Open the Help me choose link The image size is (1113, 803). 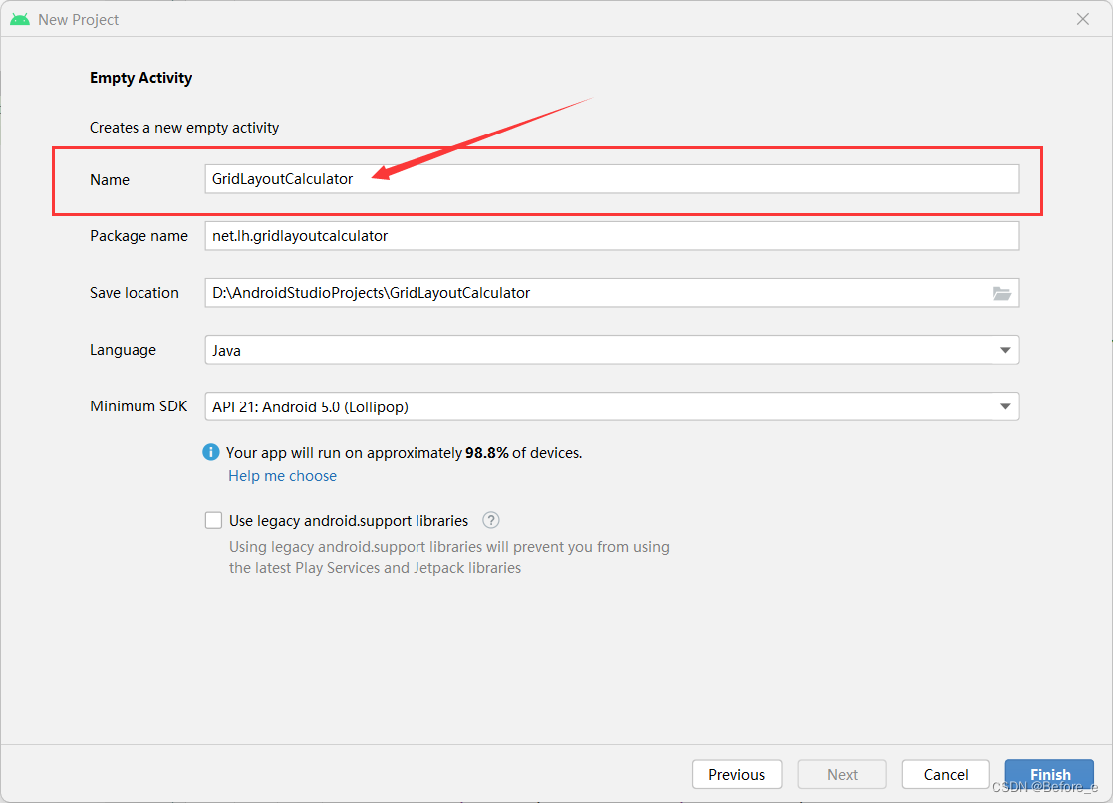[283, 475]
